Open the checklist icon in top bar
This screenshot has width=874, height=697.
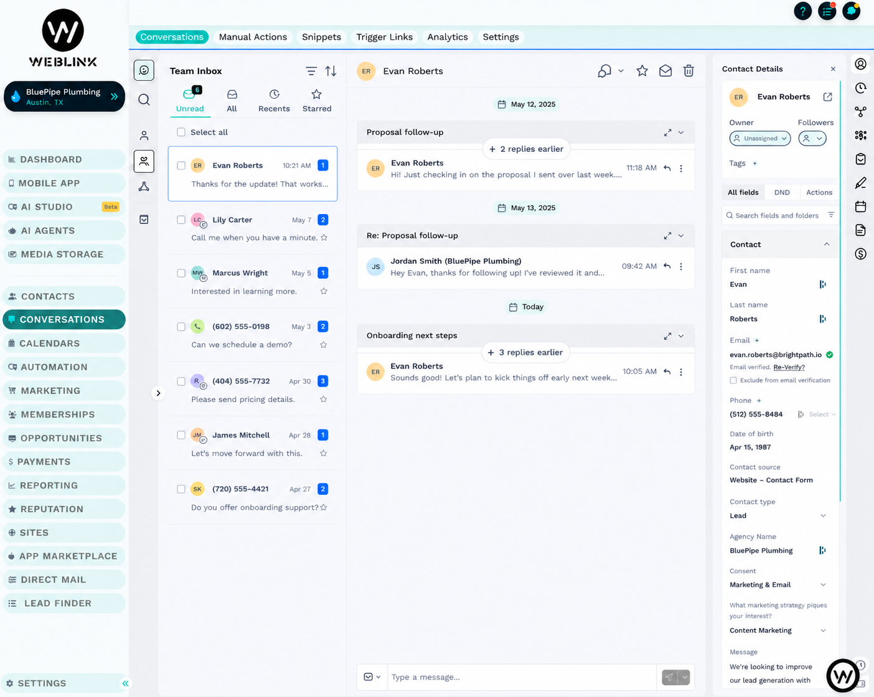[827, 11]
